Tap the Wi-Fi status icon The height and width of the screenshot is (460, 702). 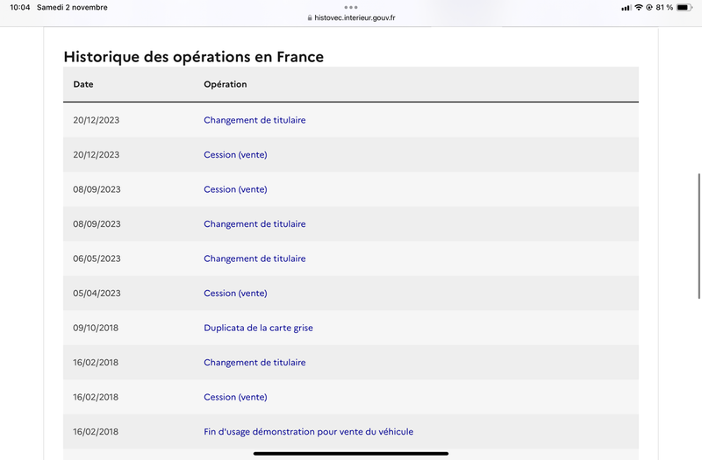639,7
